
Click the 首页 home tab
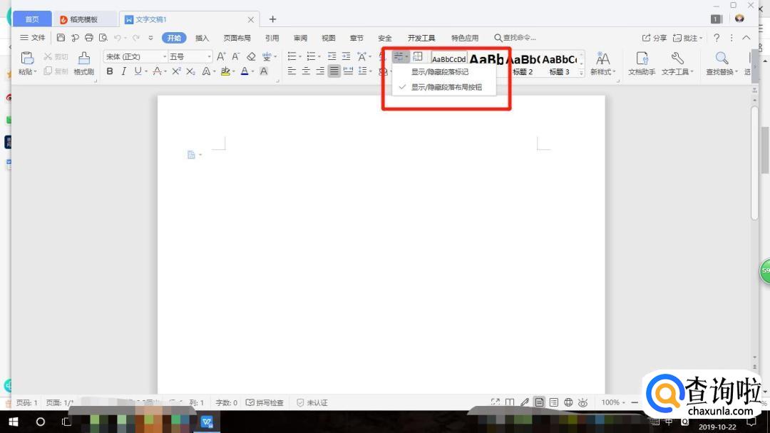(32, 19)
